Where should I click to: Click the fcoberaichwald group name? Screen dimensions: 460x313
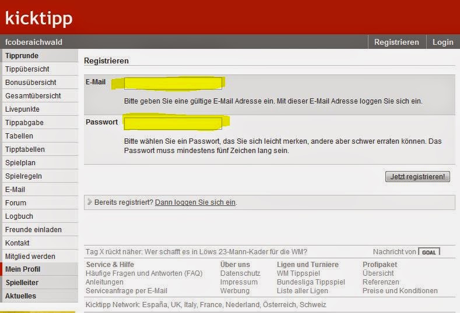[x=34, y=42]
